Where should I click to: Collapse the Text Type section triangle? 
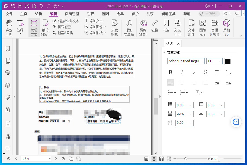tap(164, 52)
